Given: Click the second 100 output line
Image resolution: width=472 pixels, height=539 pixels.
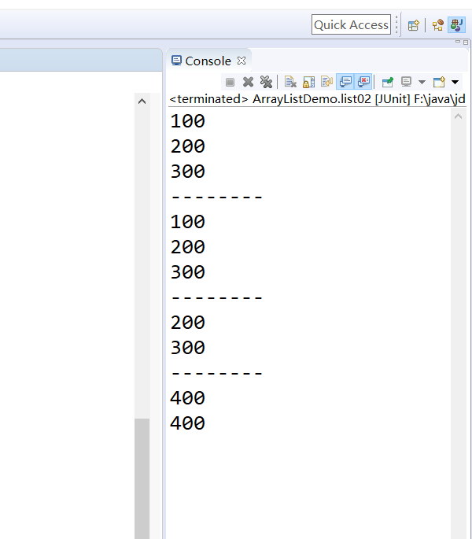Looking at the screenshot, I should 188,222.
